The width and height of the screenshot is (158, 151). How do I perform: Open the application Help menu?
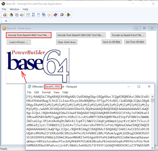click(25, 9)
